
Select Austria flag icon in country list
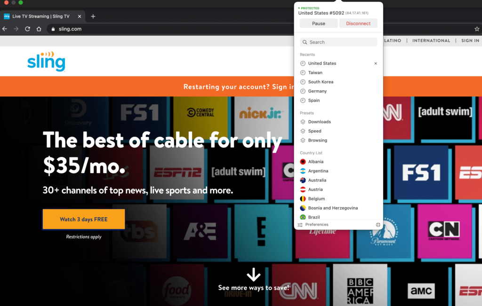pyautogui.click(x=303, y=189)
